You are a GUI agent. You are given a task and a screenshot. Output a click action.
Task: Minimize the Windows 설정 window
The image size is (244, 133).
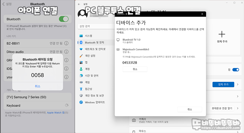tap(227, 3)
